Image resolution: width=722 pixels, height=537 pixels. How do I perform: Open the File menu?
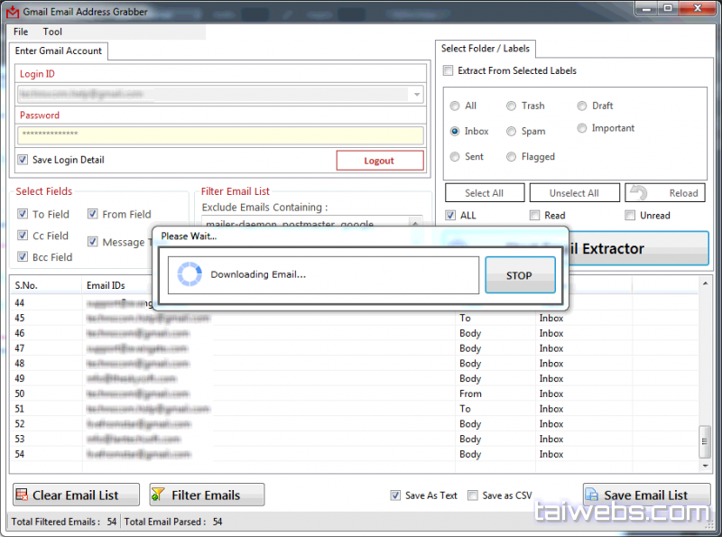click(21, 32)
